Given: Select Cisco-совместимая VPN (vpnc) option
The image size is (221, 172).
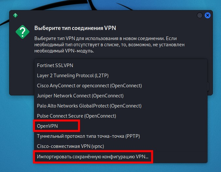Looking at the screenshot, I should pos(121,146).
